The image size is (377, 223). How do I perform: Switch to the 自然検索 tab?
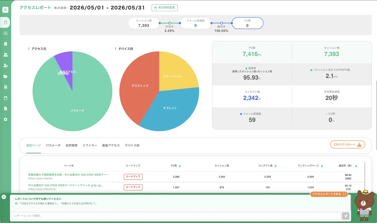(72, 146)
